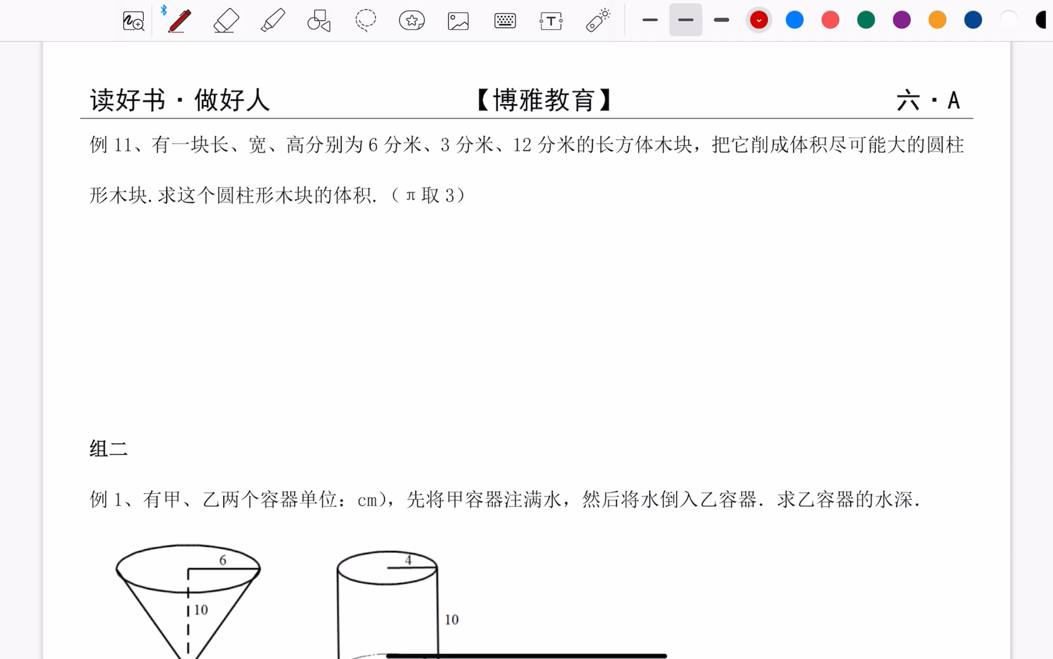
Task: Pick the white color swatch
Action: [x=1009, y=20]
